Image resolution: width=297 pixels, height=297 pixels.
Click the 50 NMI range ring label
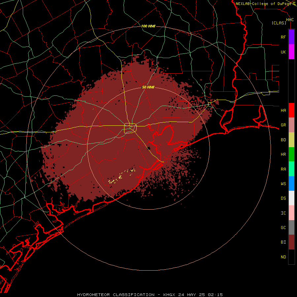[148, 87]
